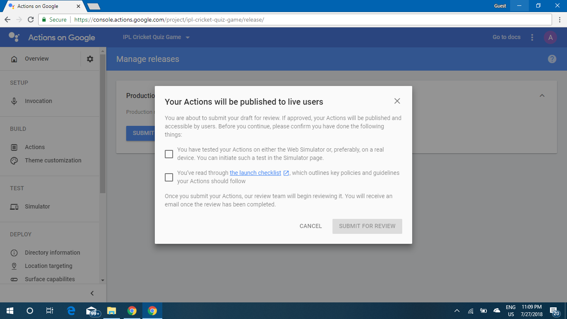Screen dimensions: 567x319
Task: Close the Actions on Google tab
Action: pos(78,6)
